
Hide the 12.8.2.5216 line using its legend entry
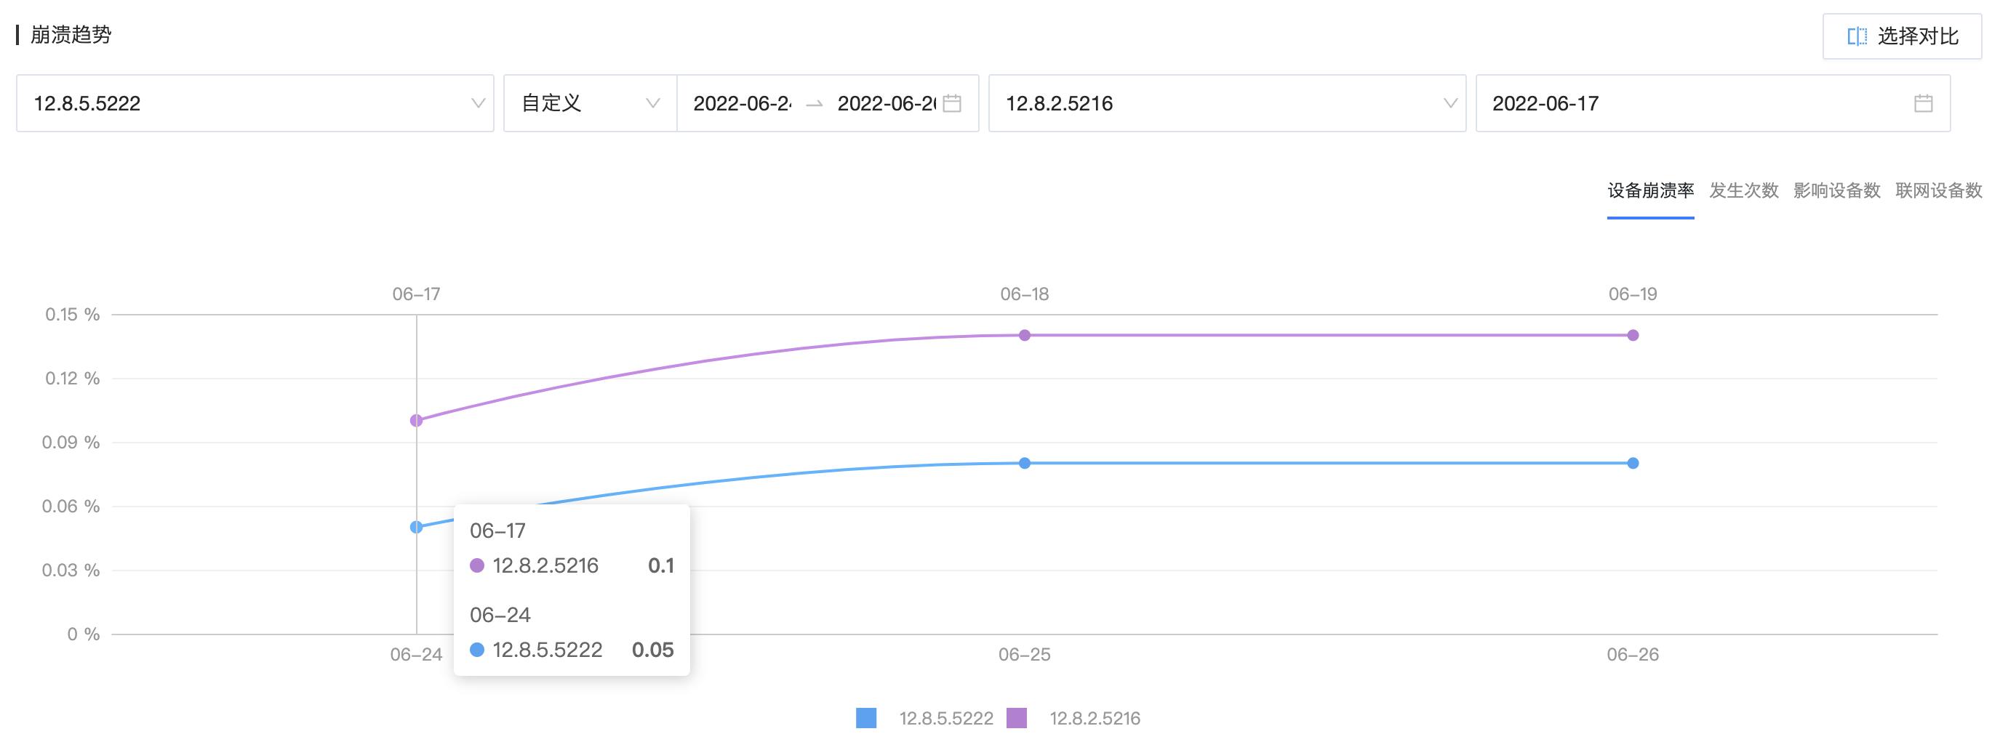coord(1095,719)
